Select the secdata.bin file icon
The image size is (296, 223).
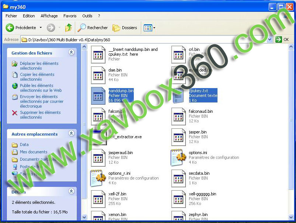point(178,178)
